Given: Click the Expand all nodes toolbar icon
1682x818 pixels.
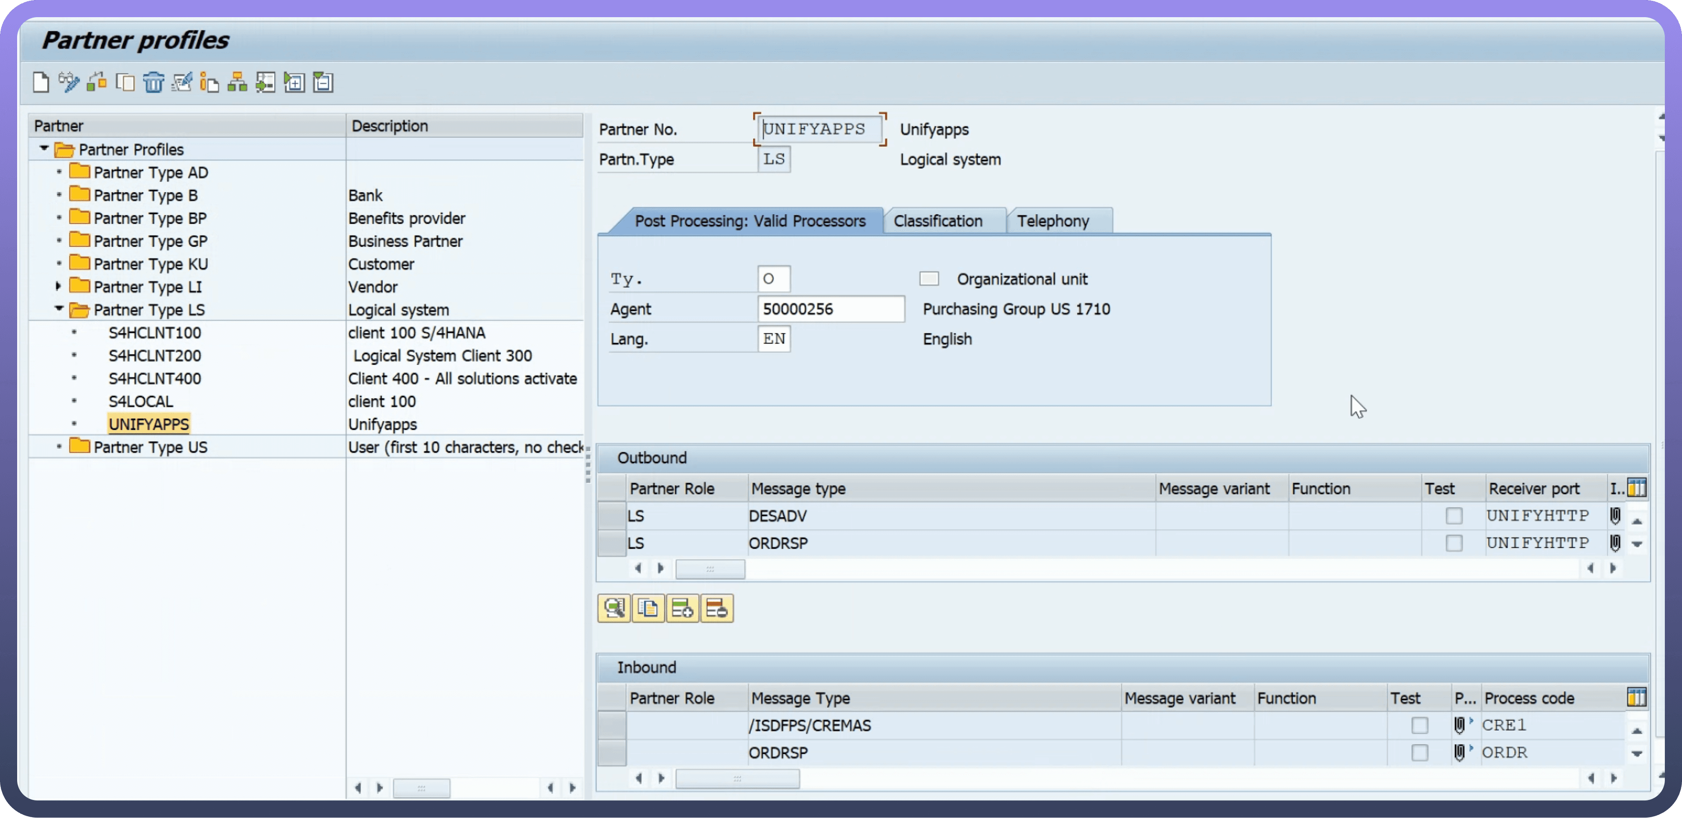Looking at the screenshot, I should click(x=294, y=83).
